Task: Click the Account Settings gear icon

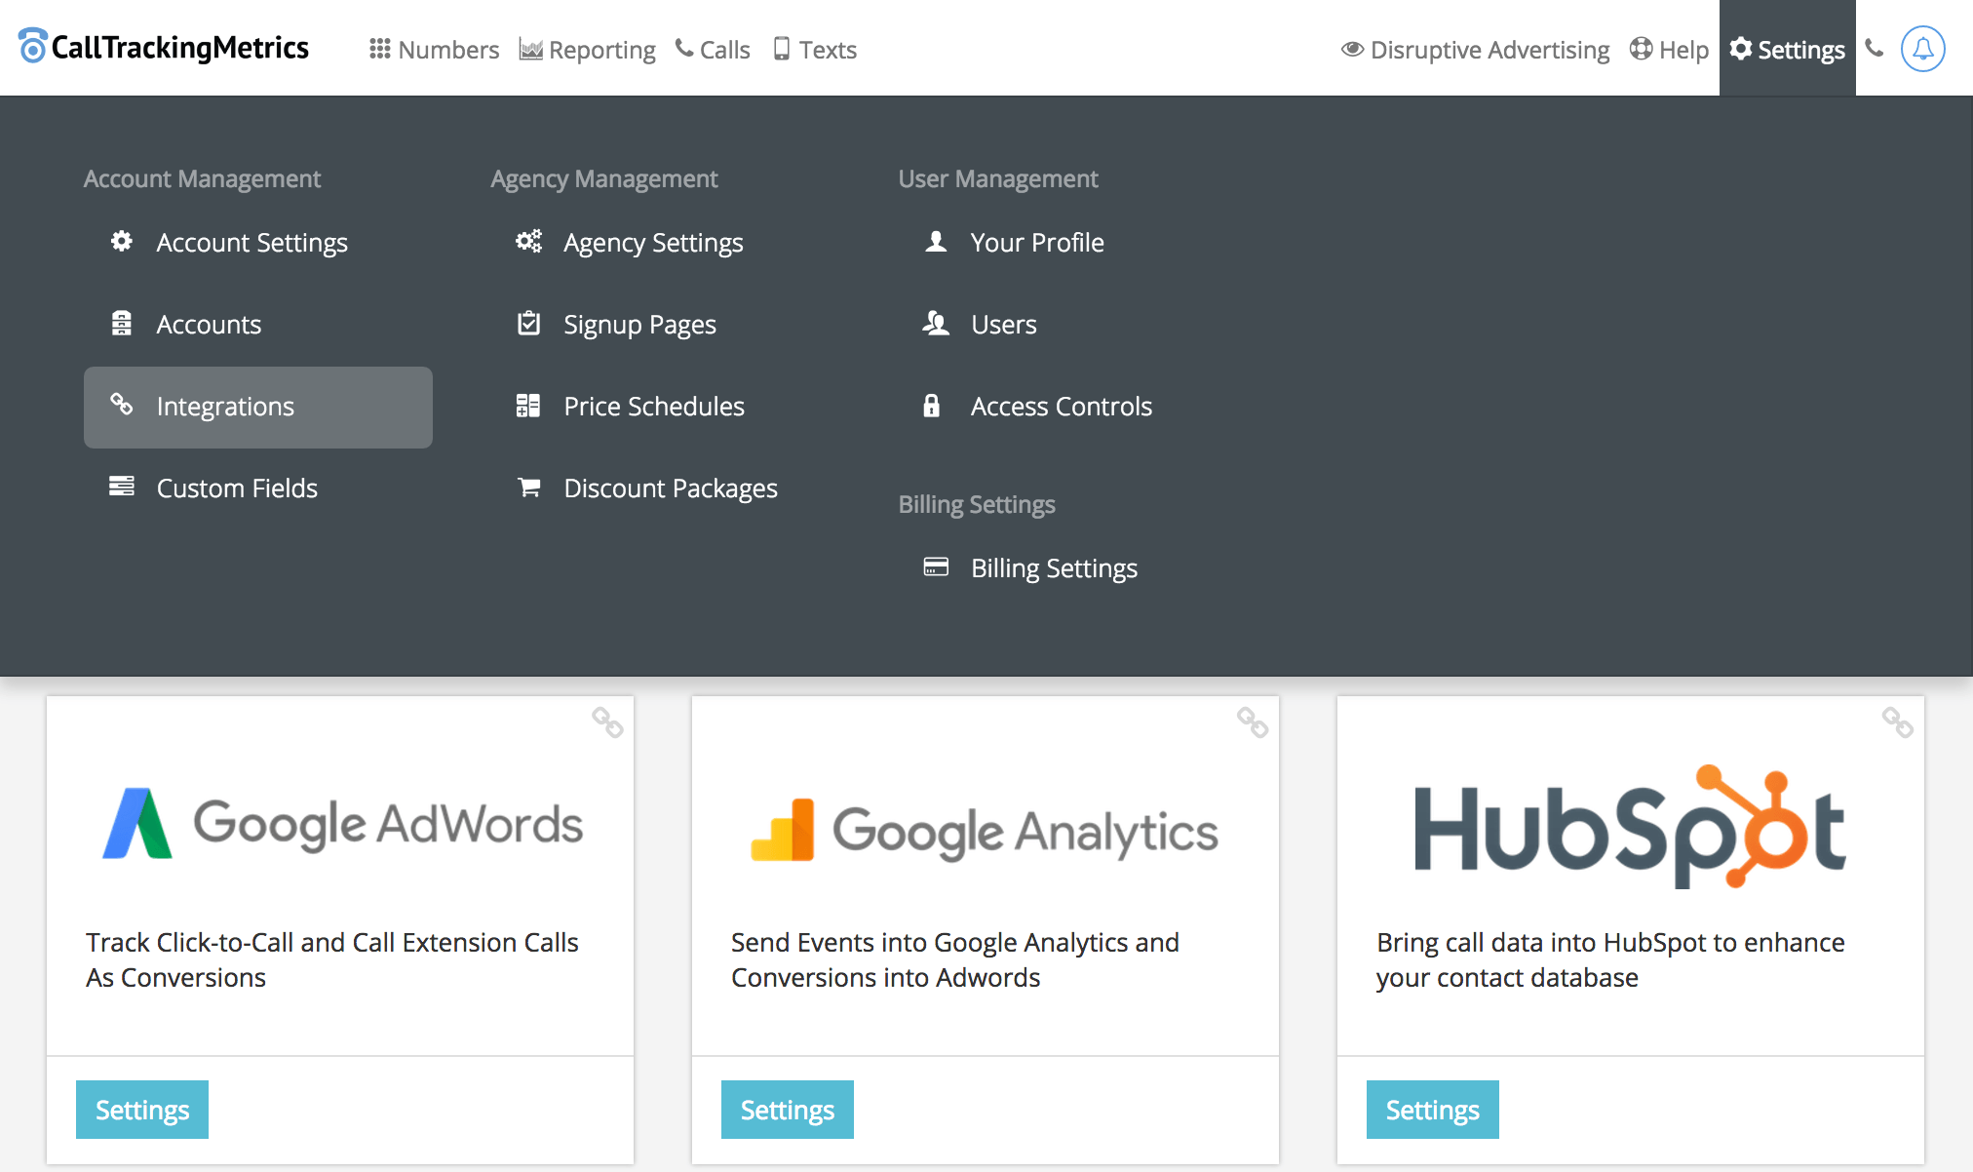Action: pyautogui.click(x=121, y=241)
